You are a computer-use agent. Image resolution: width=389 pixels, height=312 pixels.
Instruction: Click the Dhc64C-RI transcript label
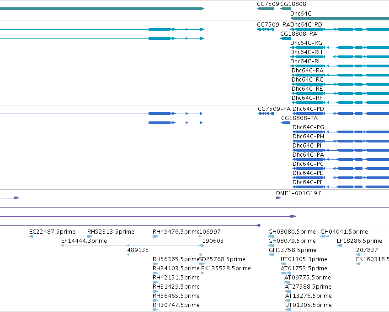(x=305, y=61)
